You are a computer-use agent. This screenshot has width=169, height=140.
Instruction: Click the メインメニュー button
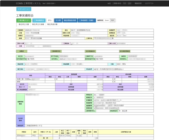tap(24, 9)
